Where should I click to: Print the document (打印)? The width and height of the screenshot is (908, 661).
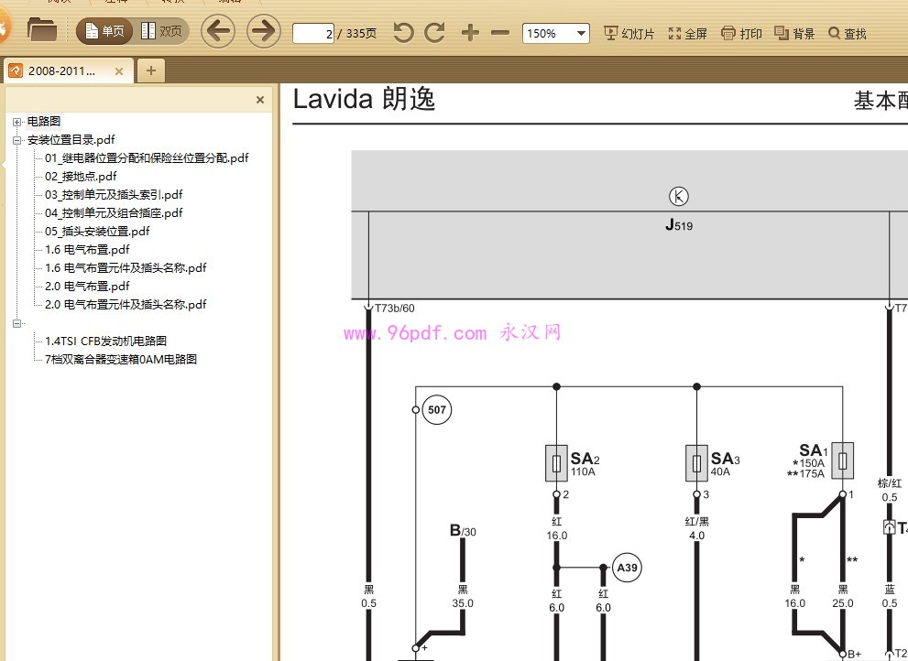[x=741, y=34]
